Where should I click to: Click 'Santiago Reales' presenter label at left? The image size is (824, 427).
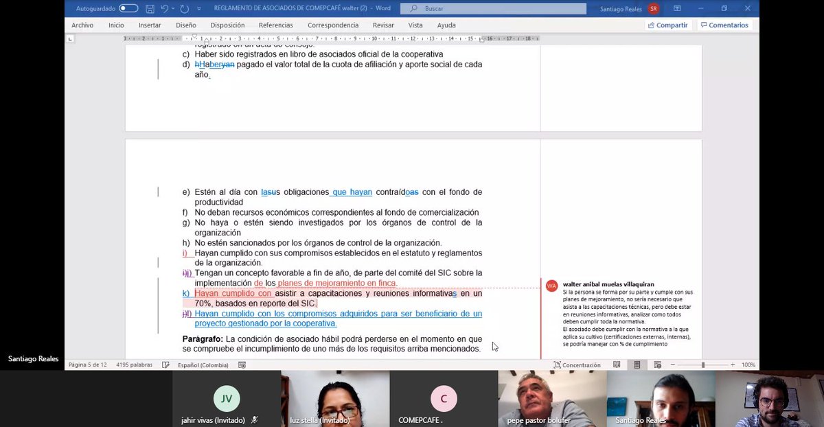33,359
